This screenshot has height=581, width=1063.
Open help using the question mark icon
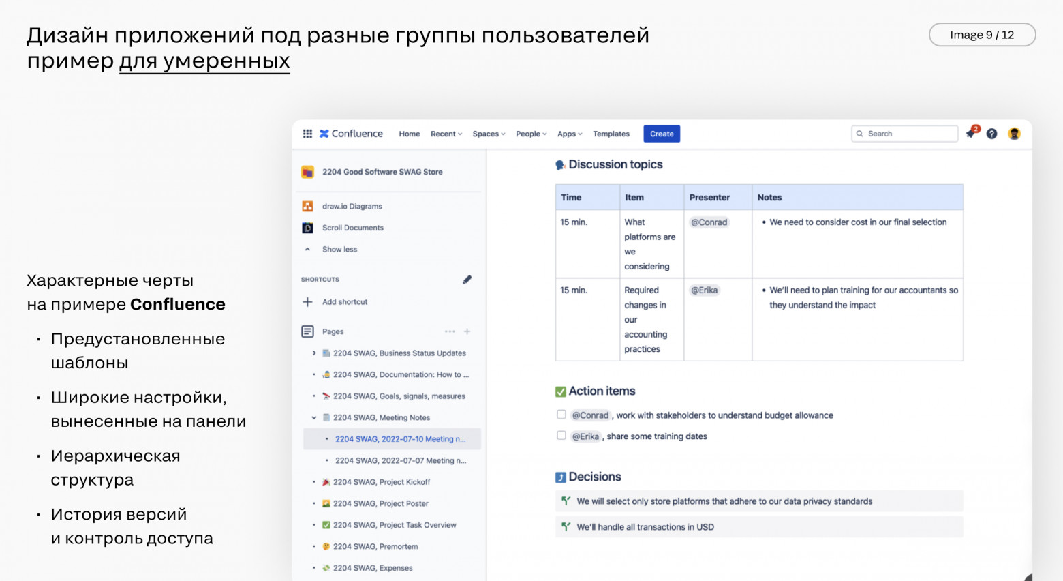tap(992, 134)
